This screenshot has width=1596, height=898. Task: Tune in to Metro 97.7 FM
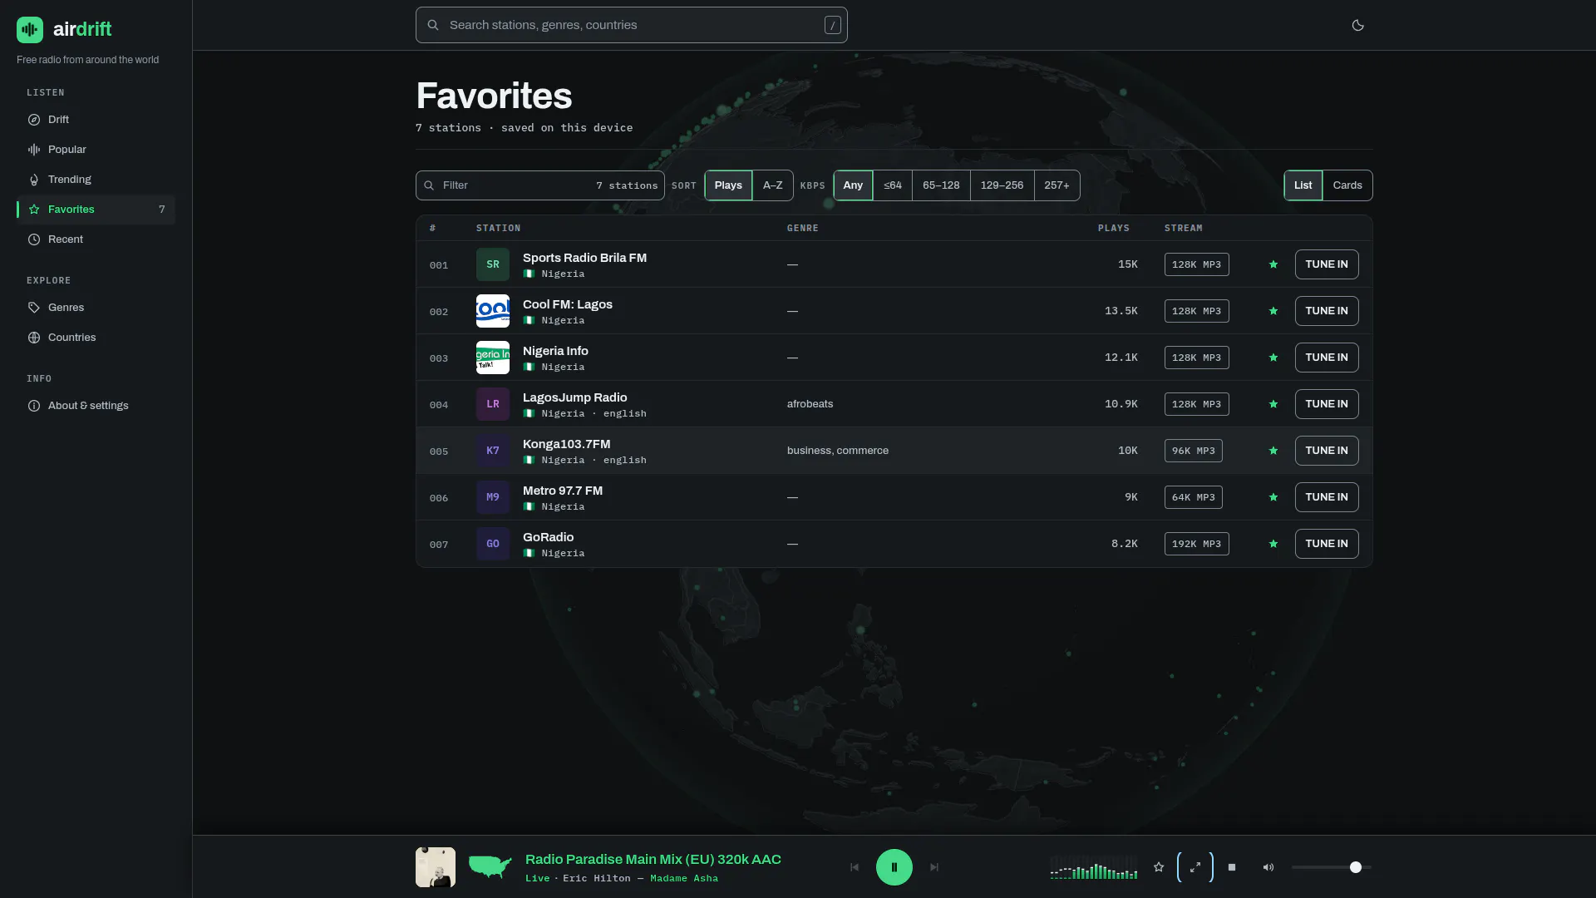click(x=1327, y=497)
